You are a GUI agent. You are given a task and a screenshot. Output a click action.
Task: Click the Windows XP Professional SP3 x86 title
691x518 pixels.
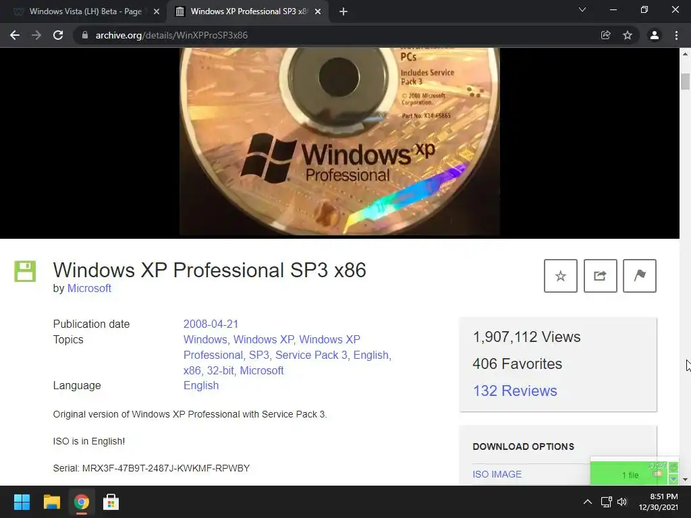coord(210,270)
